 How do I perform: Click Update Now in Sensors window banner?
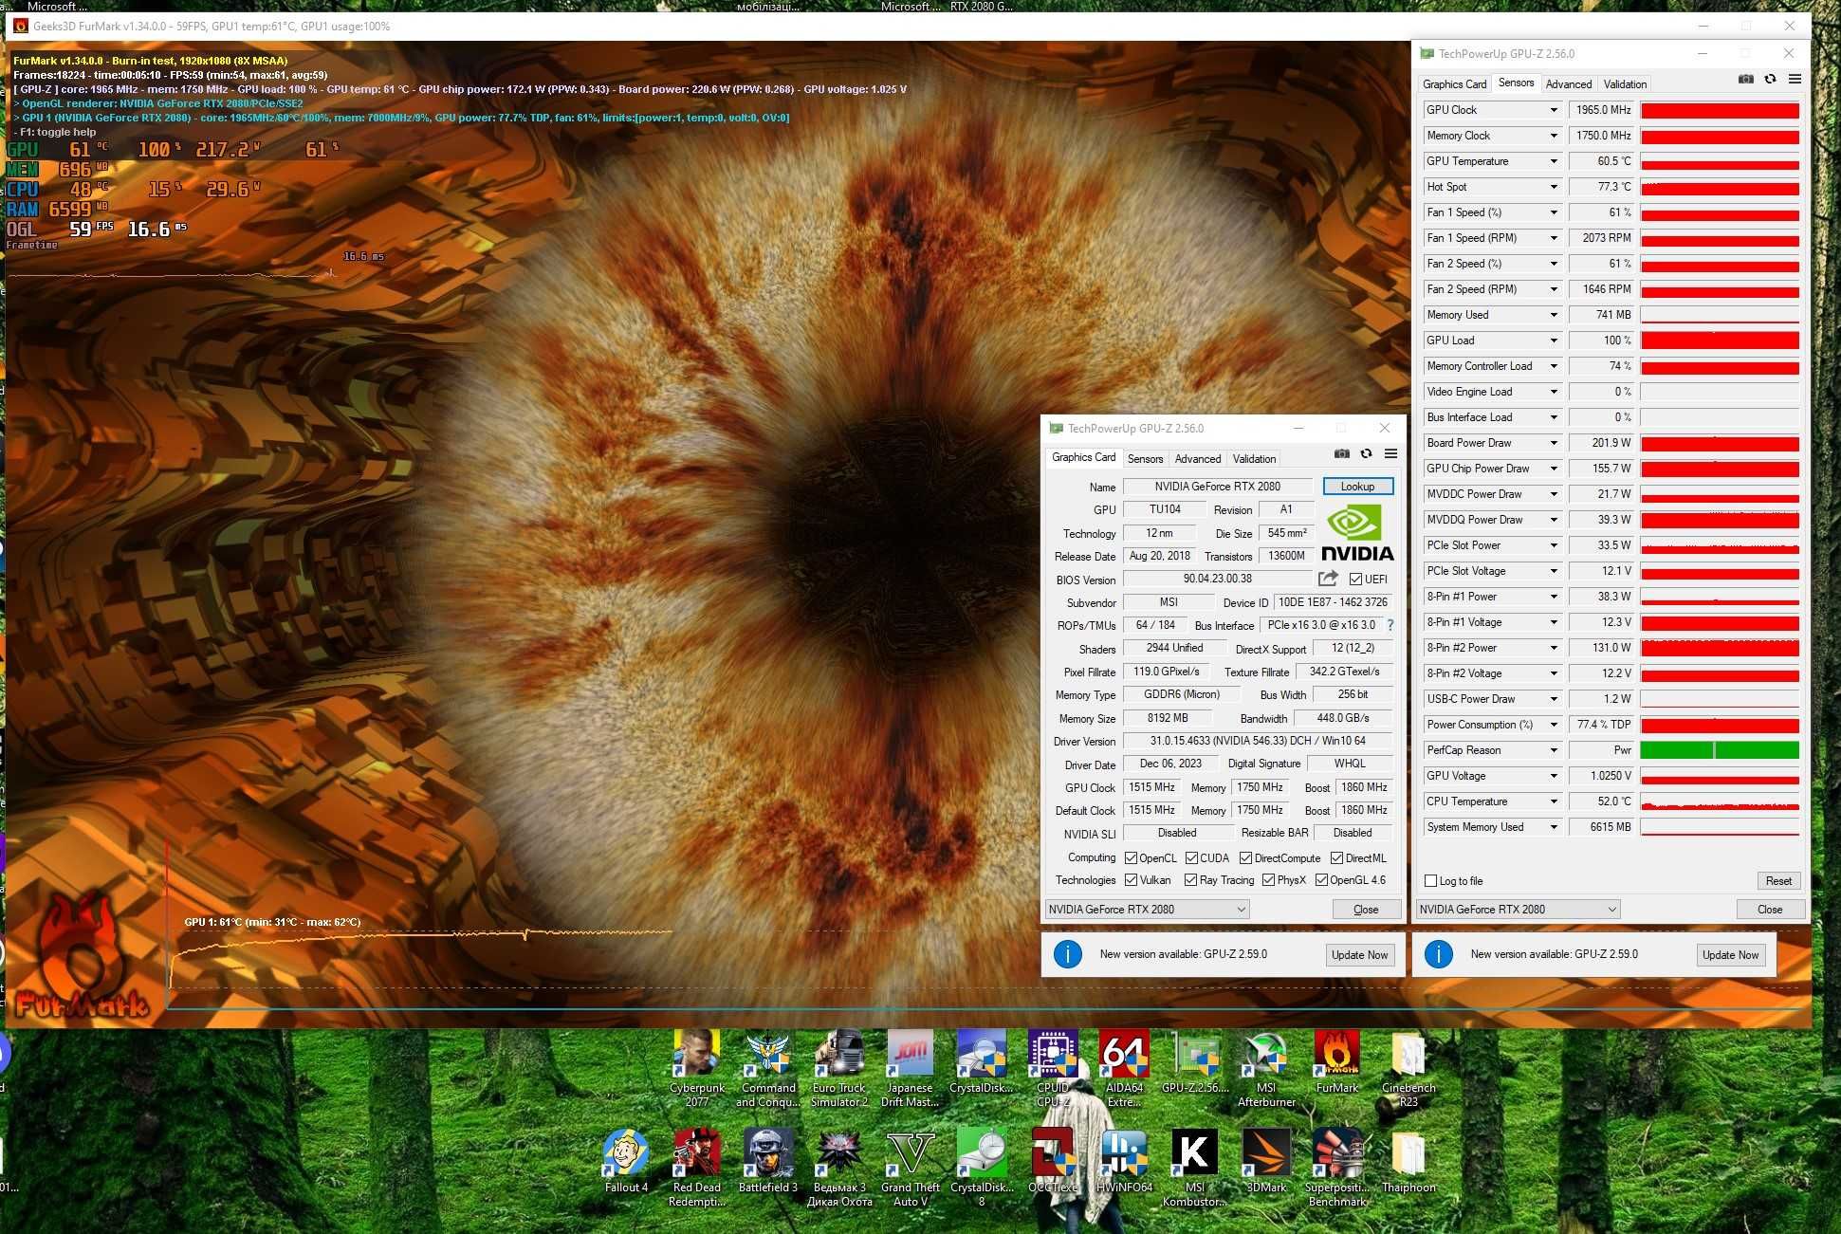(x=1730, y=955)
